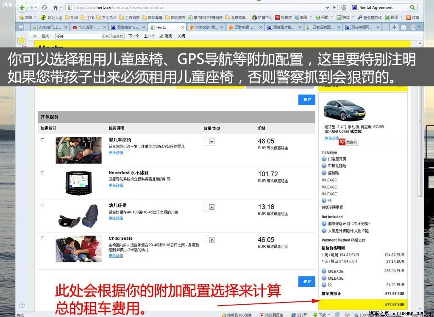Click the 浏览器医生 status bar item

pos(271,315)
